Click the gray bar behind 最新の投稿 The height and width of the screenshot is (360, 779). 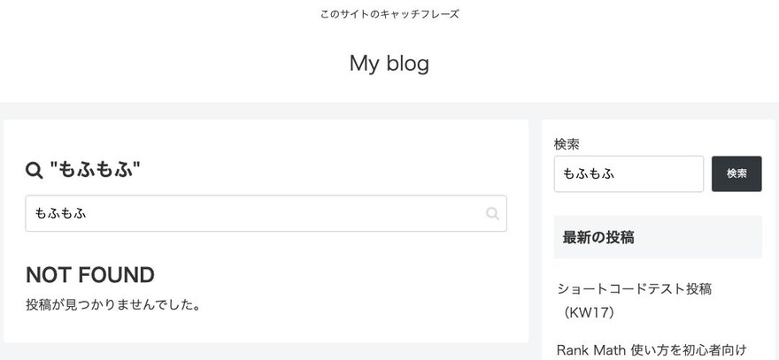click(x=696, y=237)
